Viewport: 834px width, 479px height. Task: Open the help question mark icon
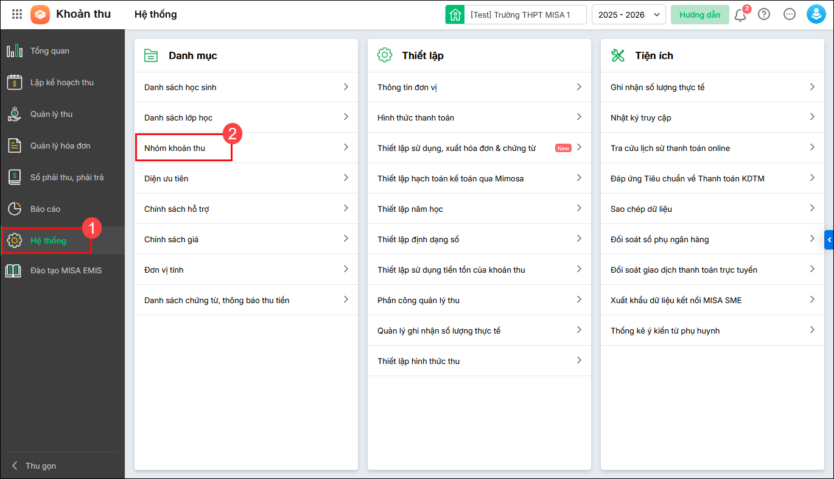pyautogui.click(x=764, y=15)
